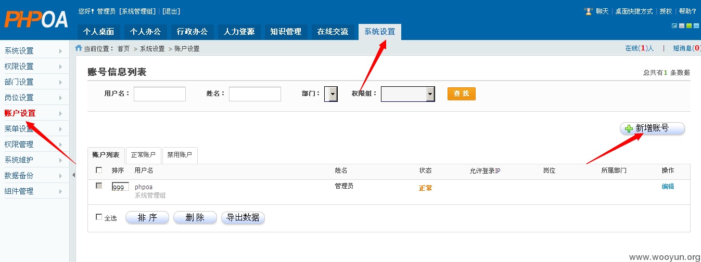Expand the 系统设置 sidebar item arrow
The height and width of the screenshot is (262, 701).
coord(61,51)
